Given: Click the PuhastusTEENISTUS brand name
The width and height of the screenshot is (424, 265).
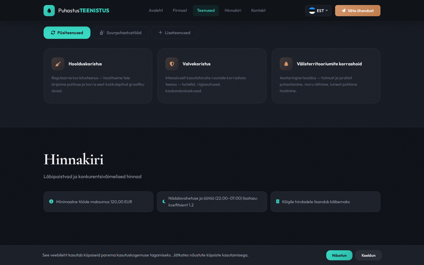Looking at the screenshot, I should 84,11.
